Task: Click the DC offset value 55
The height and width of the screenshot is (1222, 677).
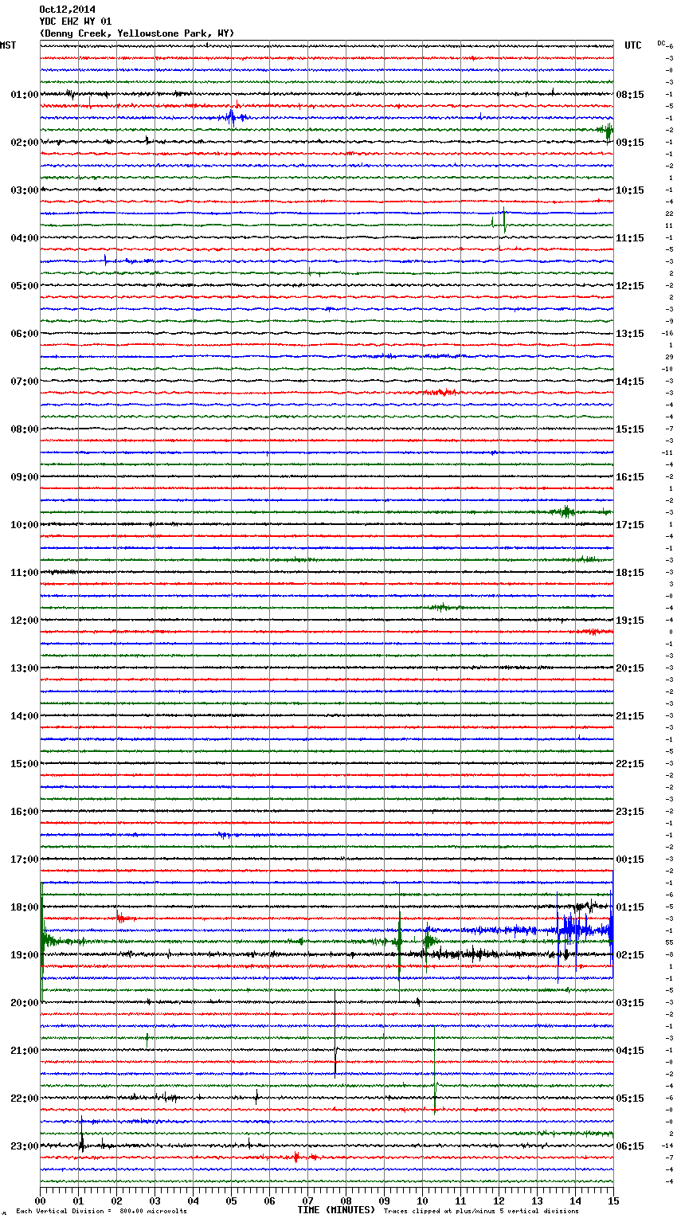Action: point(669,942)
